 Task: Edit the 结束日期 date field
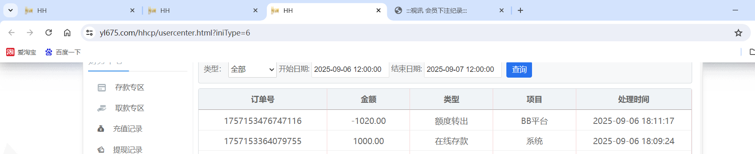tap(463, 69)
